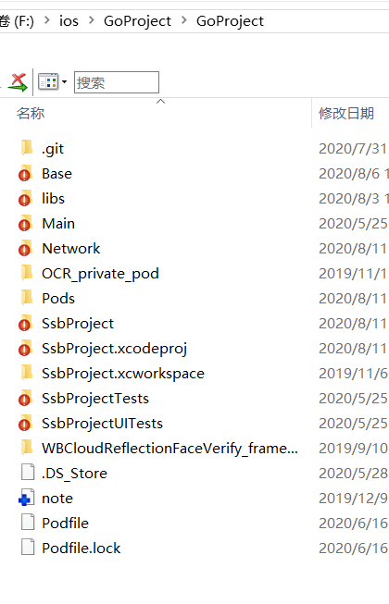389x604 pixels.
Task: Expand chevron after the ios breadcrumb
Action: [92, 20]
